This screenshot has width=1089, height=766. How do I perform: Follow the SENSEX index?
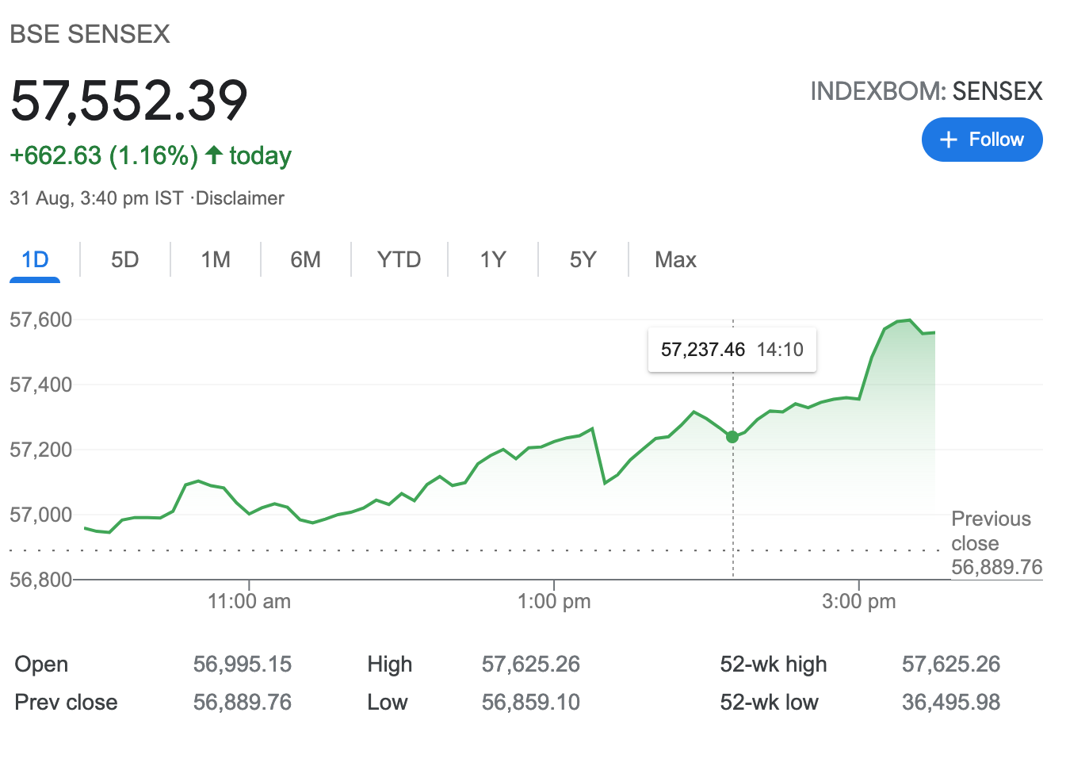click(982, 140)
